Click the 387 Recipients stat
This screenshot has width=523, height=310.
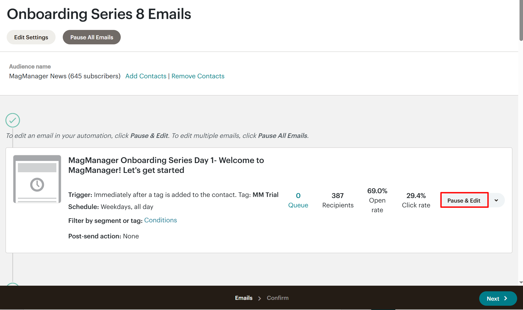338,200
